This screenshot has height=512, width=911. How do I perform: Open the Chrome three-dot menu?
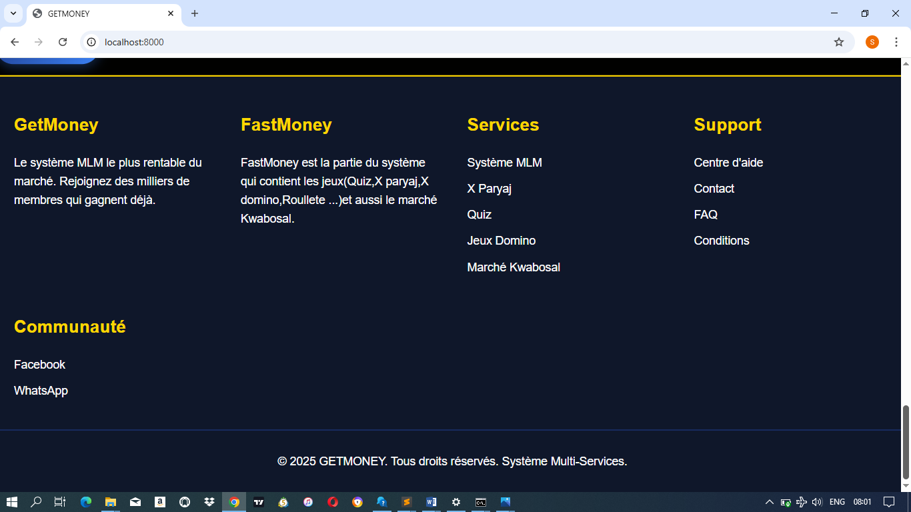point(896,42)
